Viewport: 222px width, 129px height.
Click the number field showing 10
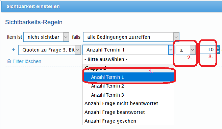pyautogui.click(x=208, y=50)
